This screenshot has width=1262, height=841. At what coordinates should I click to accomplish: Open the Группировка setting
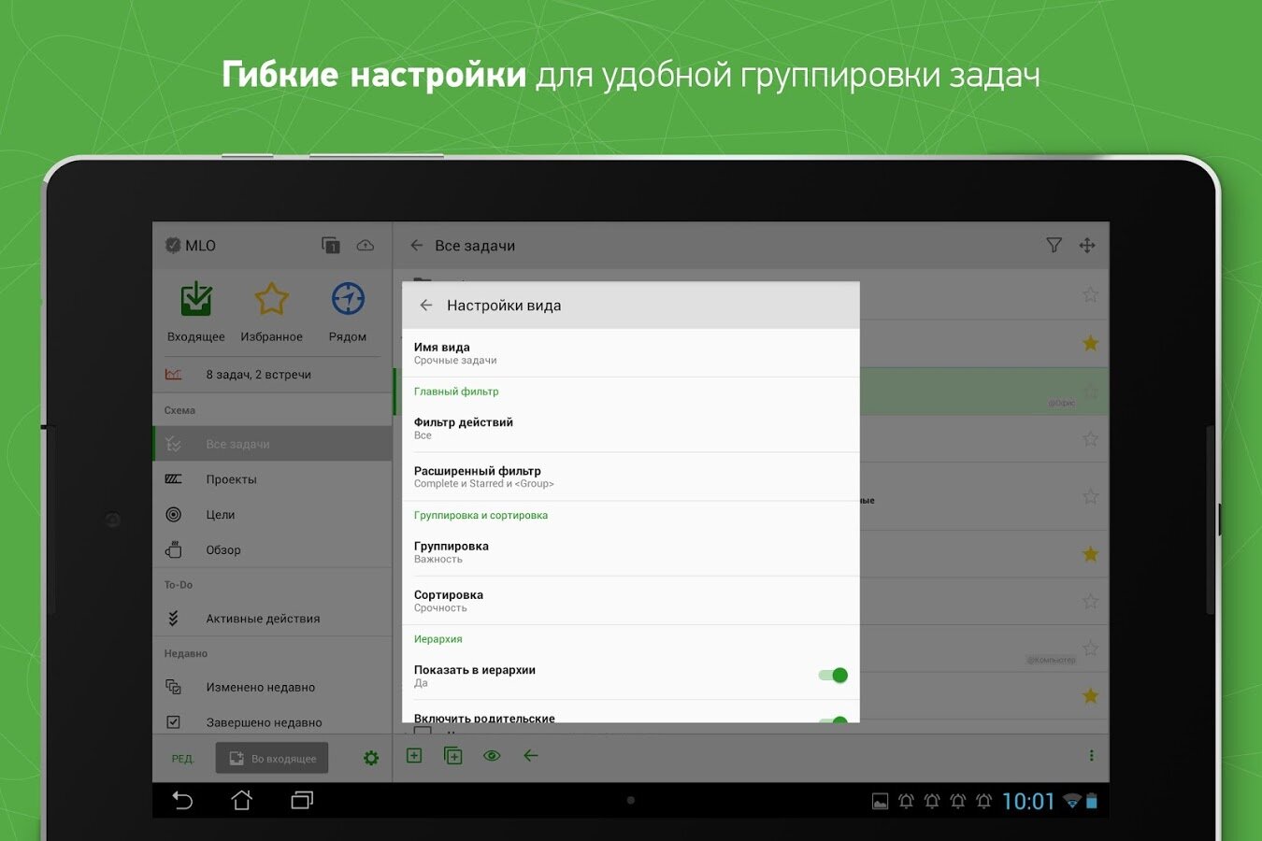630,552
